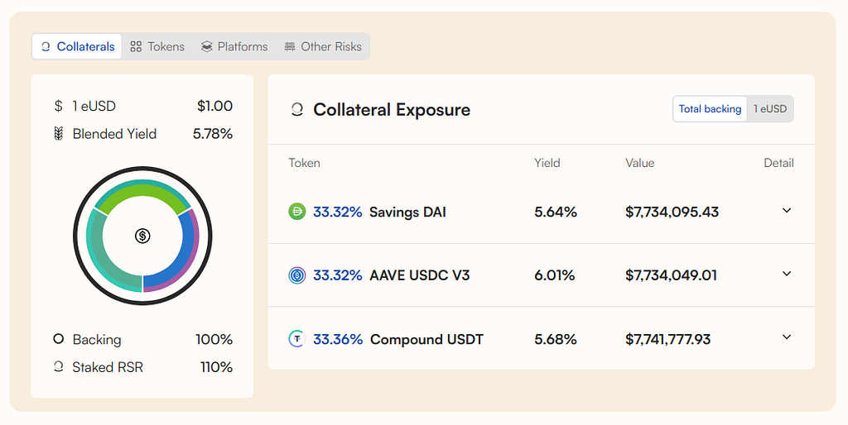Expand the Savings DAI detail row
Image resolution: width=848 pixels, height=425 pixels.
pyautogui.click(x=787, y=211)
